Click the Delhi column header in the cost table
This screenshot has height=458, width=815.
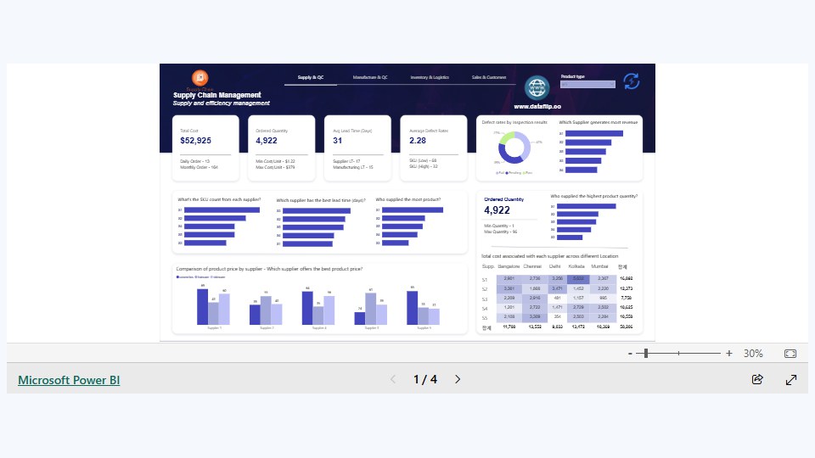(554, 266)
